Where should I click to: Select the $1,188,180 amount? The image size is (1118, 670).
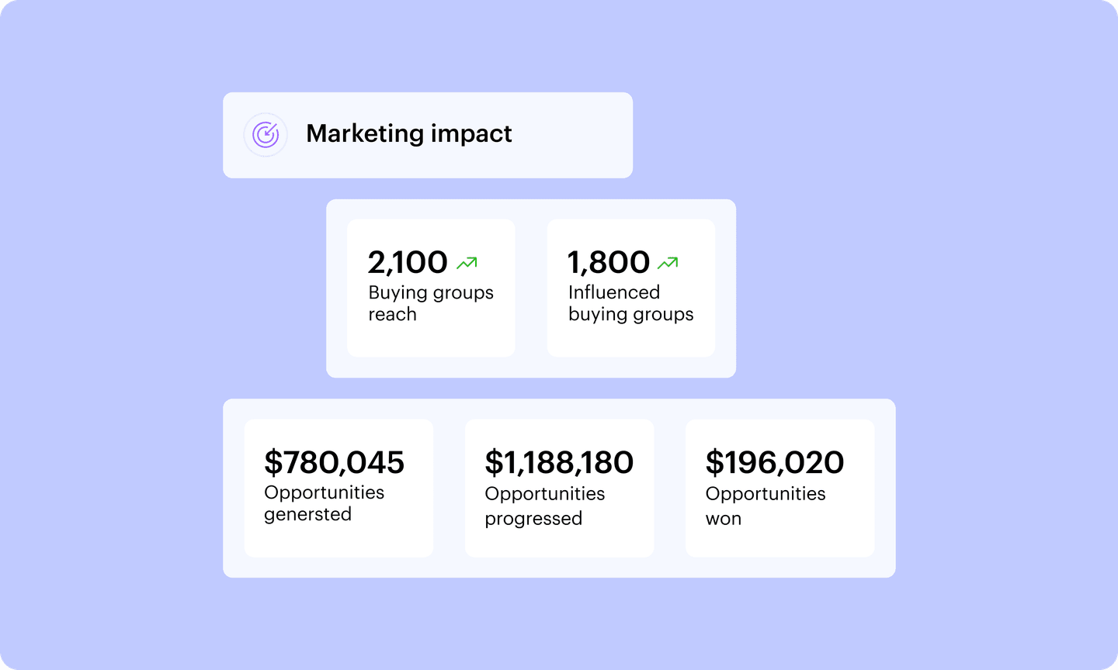tap(559, 462)
